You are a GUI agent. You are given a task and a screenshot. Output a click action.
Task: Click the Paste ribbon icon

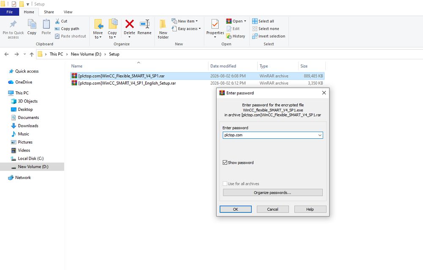(x=46, y=24)
